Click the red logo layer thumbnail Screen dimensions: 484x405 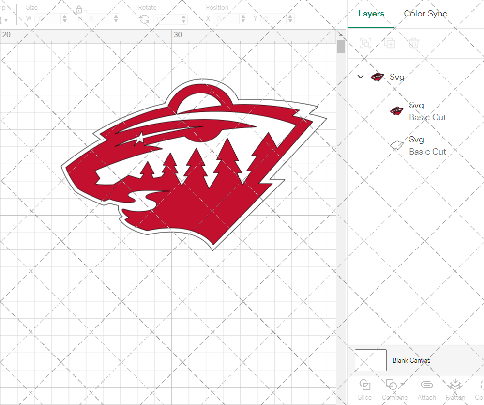click(x=397, y=111)
